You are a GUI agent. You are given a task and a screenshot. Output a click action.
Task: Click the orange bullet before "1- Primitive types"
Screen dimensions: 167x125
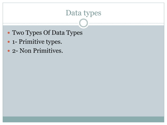pyautogui.click(x=9, y=42)
